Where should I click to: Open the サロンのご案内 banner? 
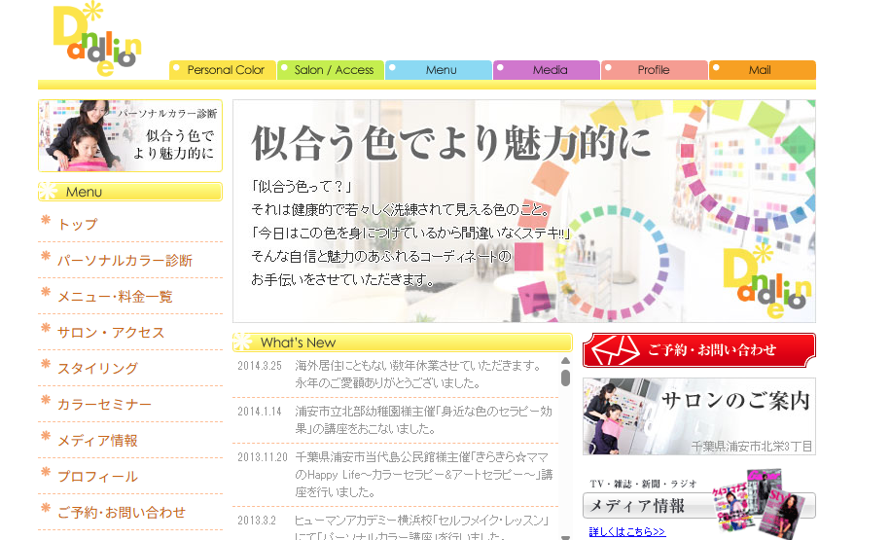pos(698,415)
